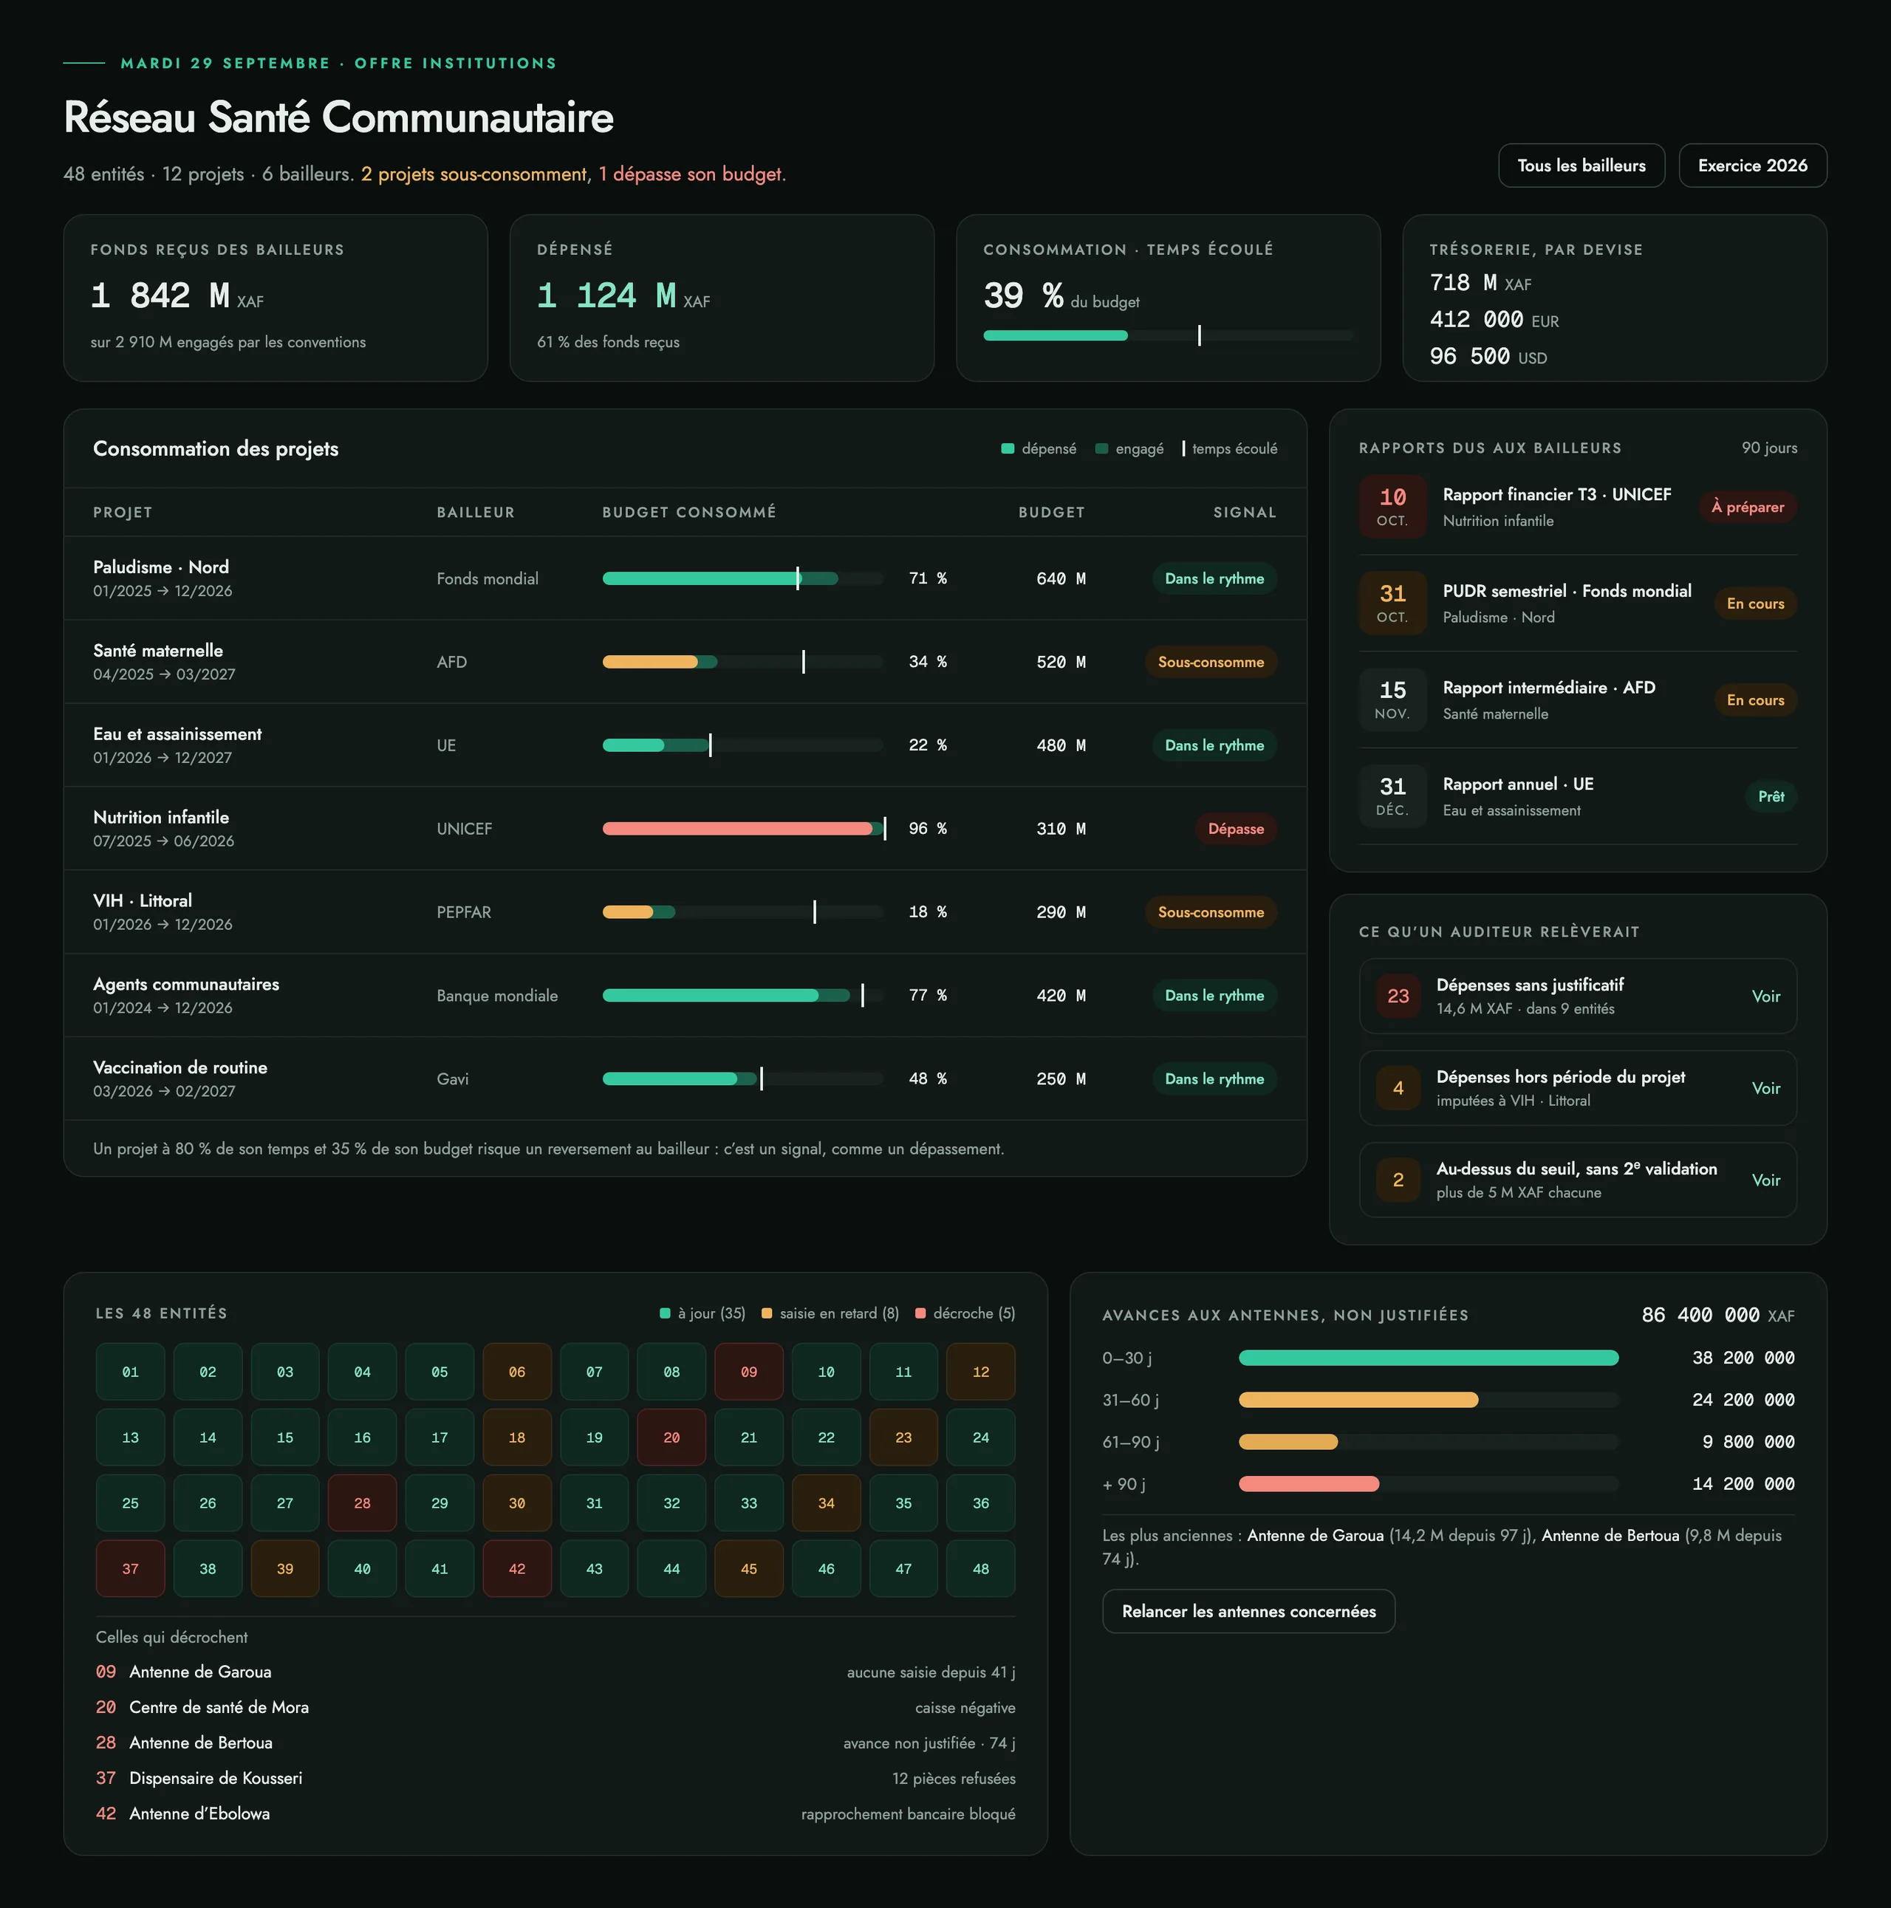Open the Exercice 2026 selector
Viewport: 1891px width, 1908px height.
(x=1752, y=166)
